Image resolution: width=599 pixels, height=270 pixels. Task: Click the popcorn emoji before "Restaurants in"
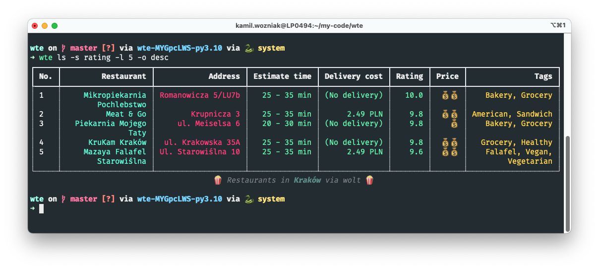tap(218, 180)
